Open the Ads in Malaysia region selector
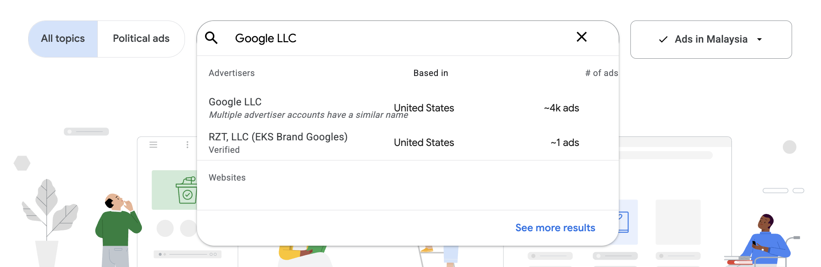Viewport: 821px width, 267px height. click(711, 39)
